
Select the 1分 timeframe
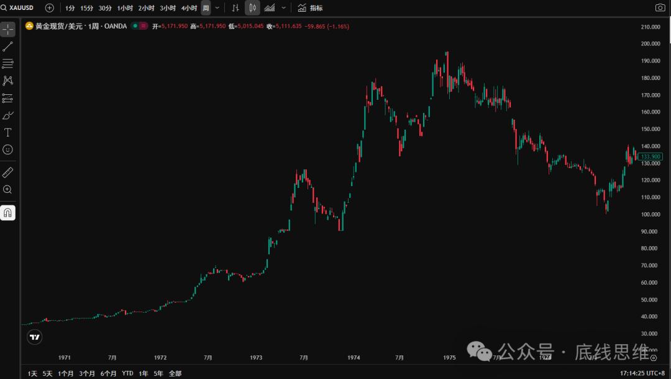click(x=70, y=8)
